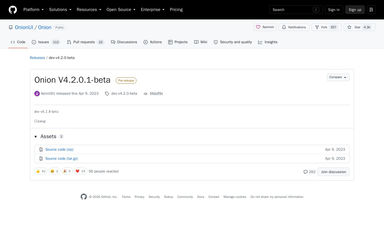
Task: Click the comment bubble showing 282
Action: [x=310, y=172]
